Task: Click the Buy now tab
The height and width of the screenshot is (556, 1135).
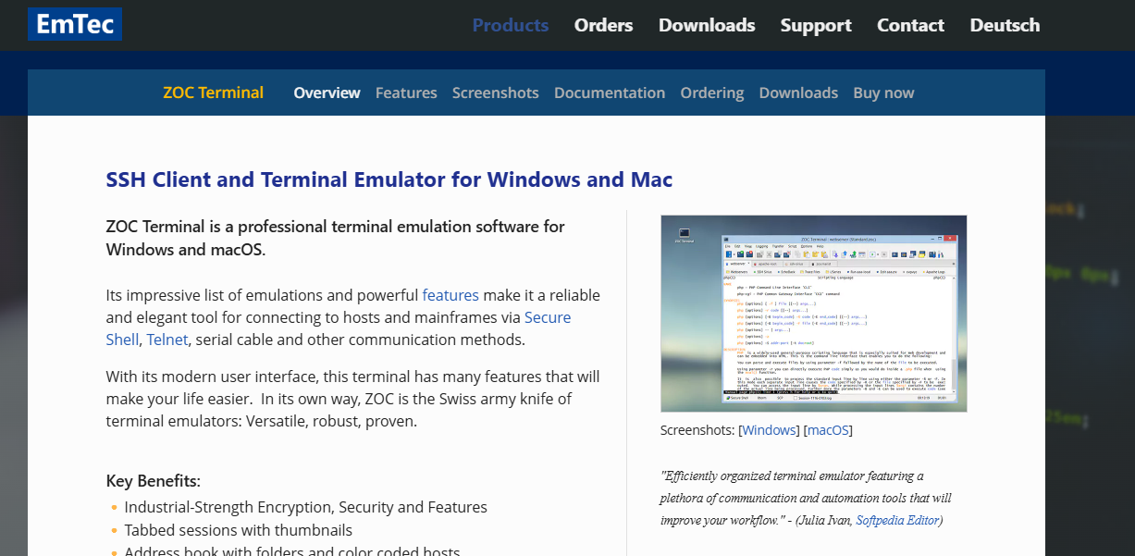Action: (883, 93)
